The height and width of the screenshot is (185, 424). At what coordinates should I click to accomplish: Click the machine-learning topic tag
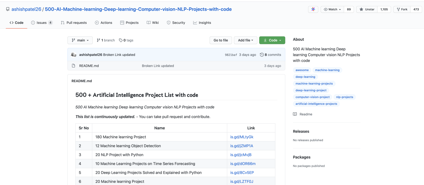pyautogui.click(x=327, y=70)
